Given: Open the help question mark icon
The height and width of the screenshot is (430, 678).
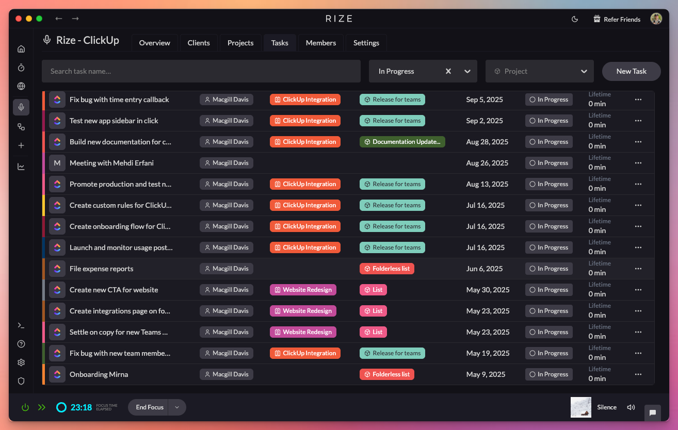Looking at the screenshot, I should coord(21,344).
